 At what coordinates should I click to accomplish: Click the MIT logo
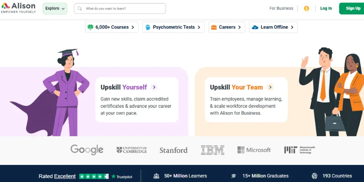300,150
